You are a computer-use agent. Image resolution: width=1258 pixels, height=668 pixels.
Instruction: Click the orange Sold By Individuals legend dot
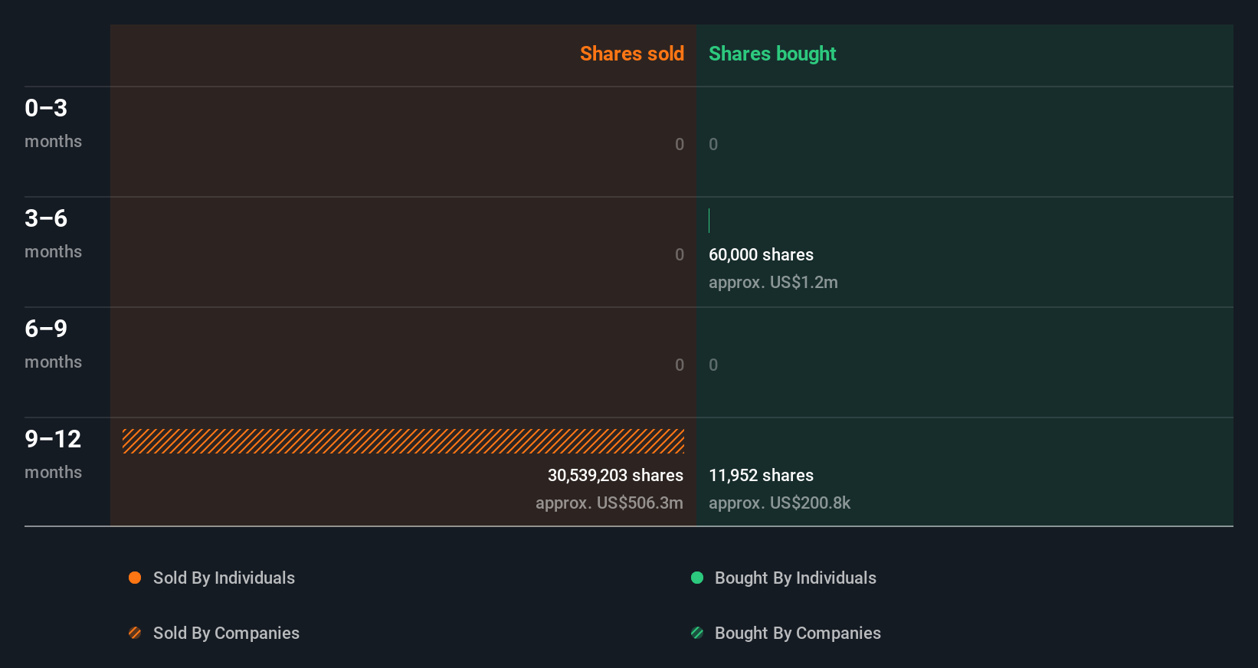[x=135, y=578]
